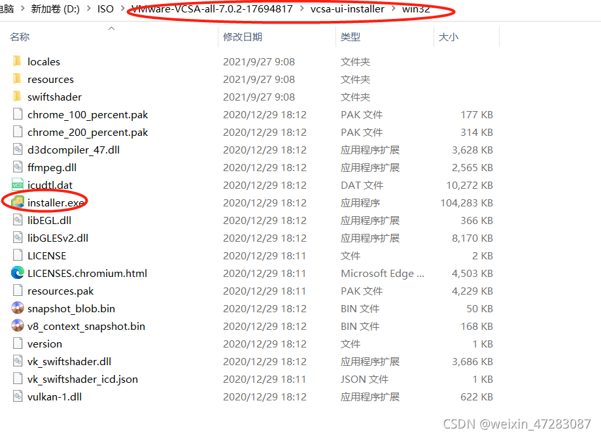Click the 104,283 KB size value
This screenshot has height=437, width=601.
point(466,202)
